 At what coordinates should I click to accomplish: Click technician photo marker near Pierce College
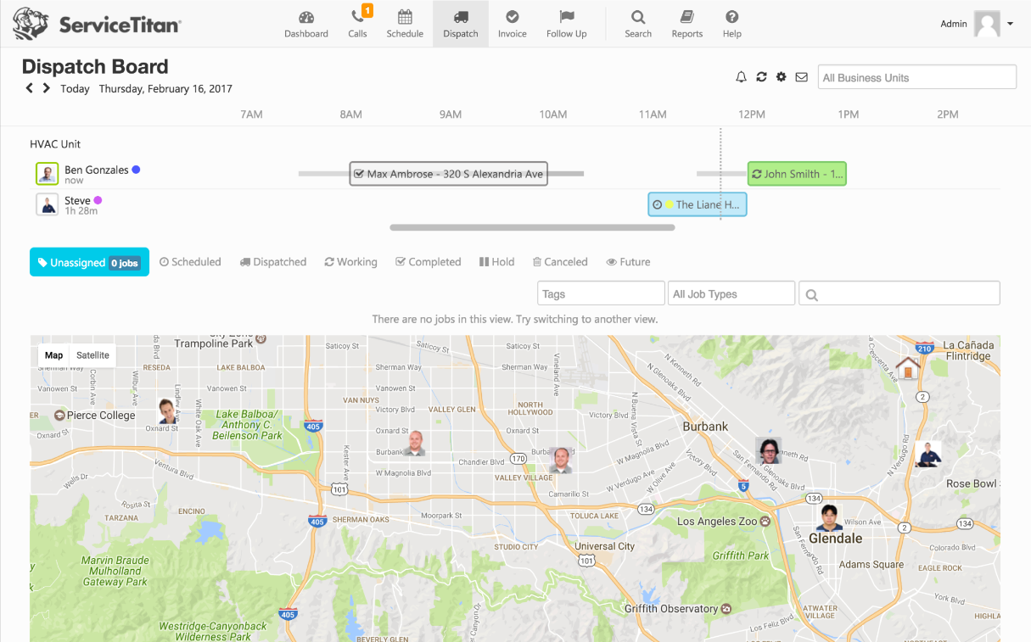[168, 411]
